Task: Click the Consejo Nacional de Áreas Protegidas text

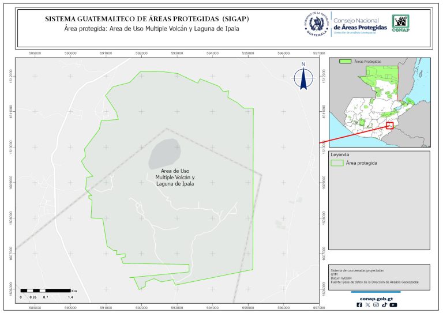Action: [x=359, y=24]
